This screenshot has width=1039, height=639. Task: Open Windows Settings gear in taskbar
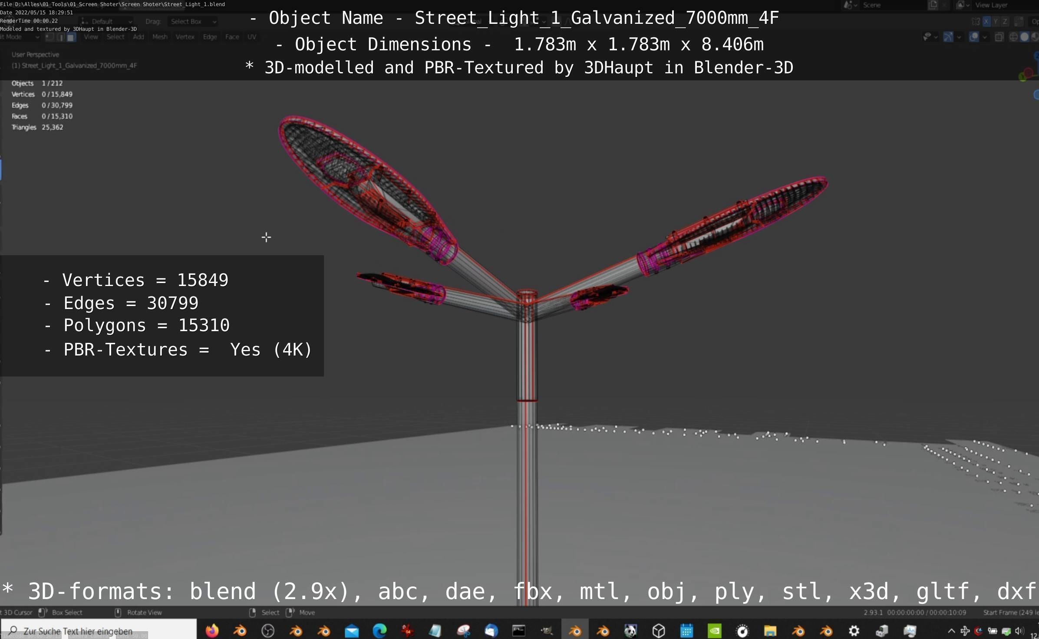click(854, 630)
